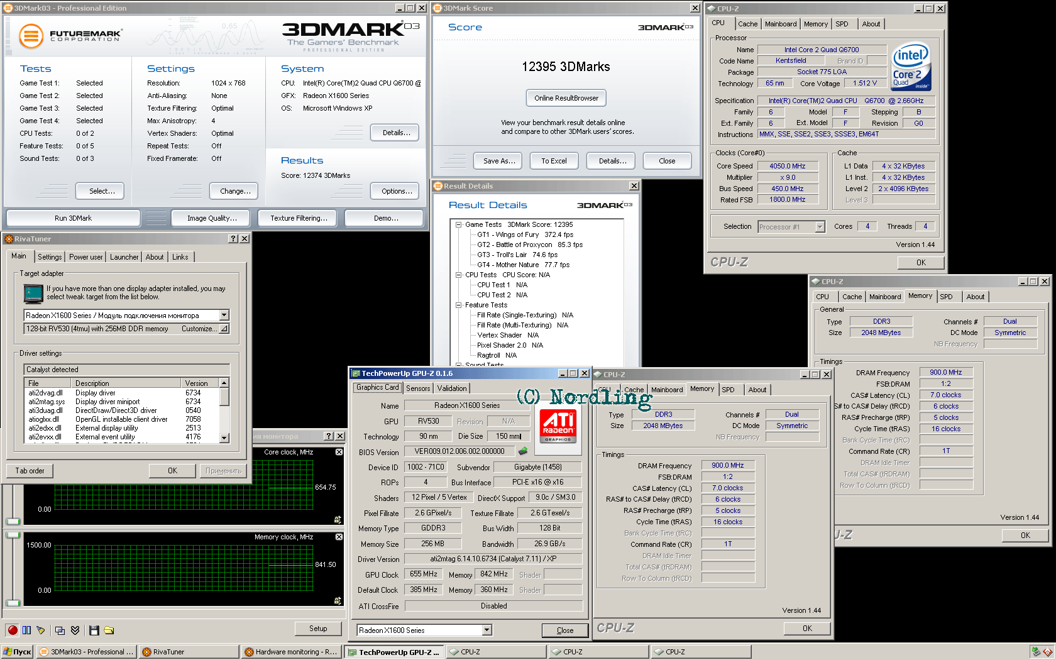Open the Start (Пуск) button
This screenshot has width=1056, height=660.
pos(17,652)
